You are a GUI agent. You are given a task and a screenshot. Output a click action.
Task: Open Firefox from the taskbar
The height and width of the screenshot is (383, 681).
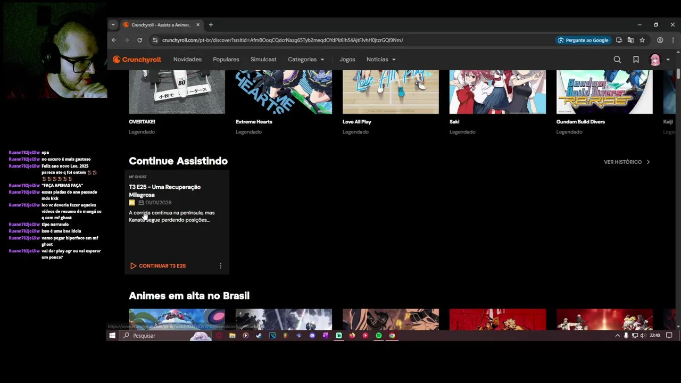click(x=352, y=336)
